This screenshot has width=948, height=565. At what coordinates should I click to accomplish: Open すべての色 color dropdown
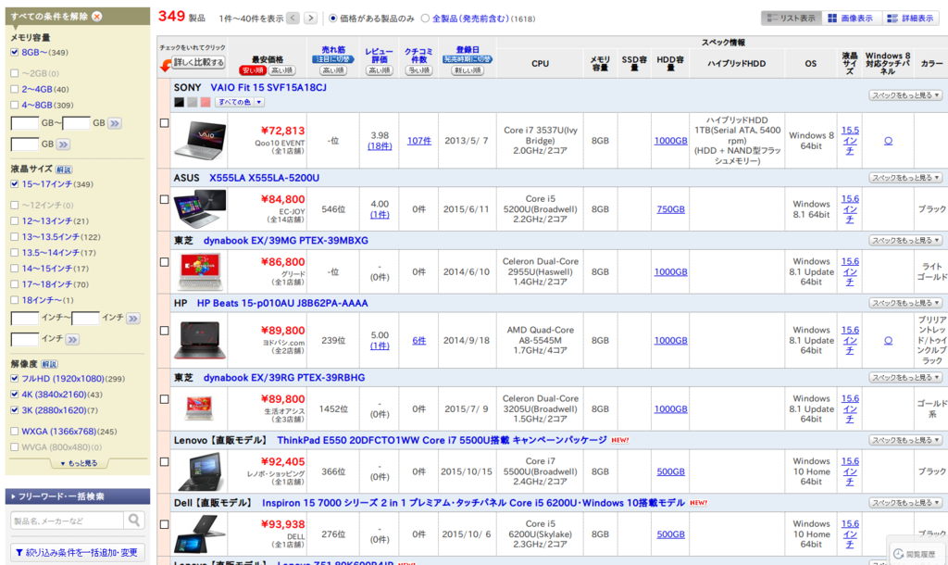tap(240, 102)
